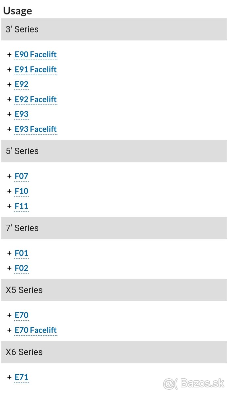Expand the plus sign next to F10

coord(9,191)
